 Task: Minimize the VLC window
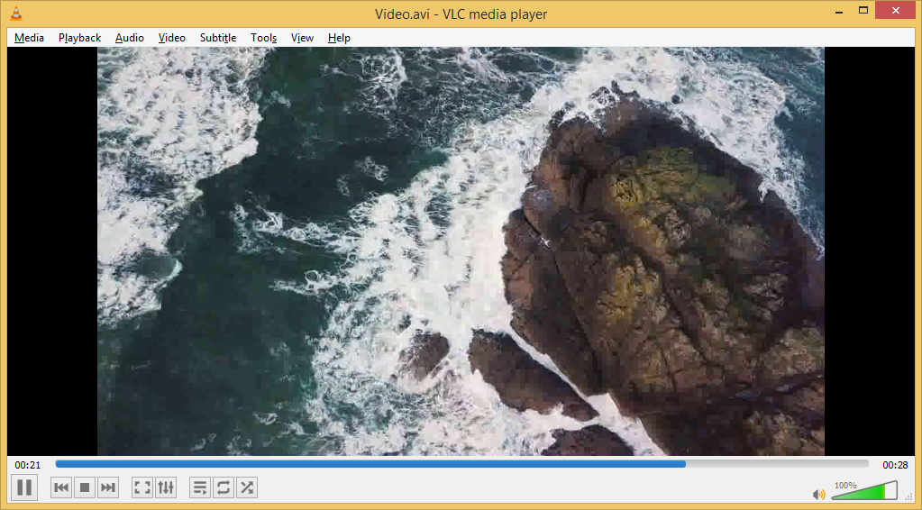[x=837, y=11]
